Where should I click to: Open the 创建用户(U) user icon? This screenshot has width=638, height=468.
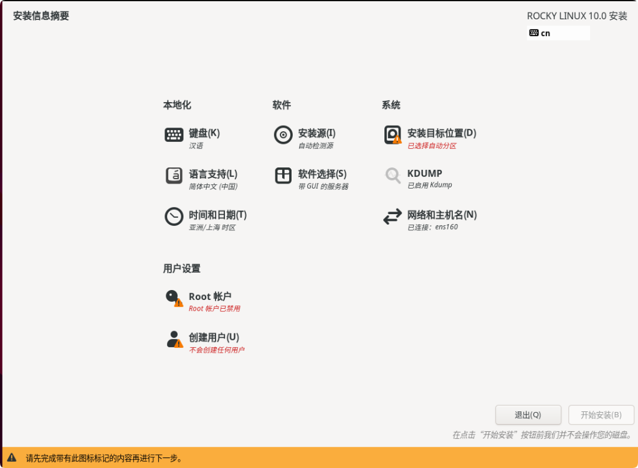pos(173,339)
